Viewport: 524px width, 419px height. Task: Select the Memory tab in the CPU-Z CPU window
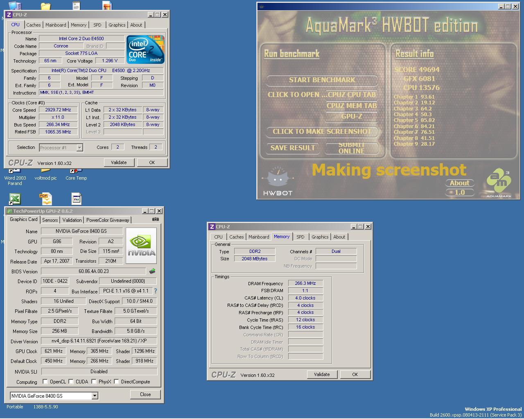coord(79,25)
